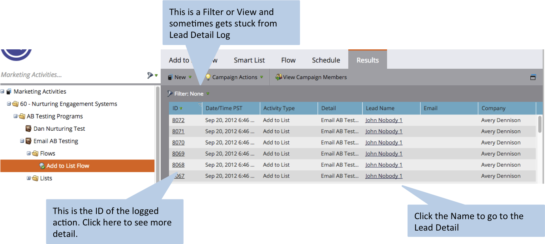The width and height of the screenshot is (545, 244).
Task: Click the Add to List Flow campaign icon
Action: tap(42, 166)
